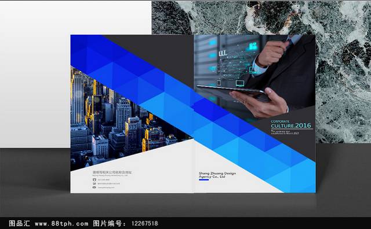371x229 pixels.
Task: Click the small phone device icon above tablet
Action: (x=219, y=83)
